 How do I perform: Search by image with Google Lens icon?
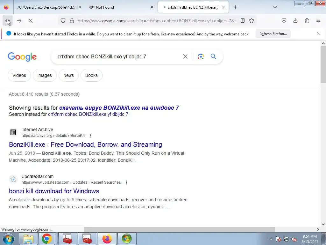201,56
